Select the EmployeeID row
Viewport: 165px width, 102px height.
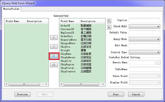pos(82,33)
